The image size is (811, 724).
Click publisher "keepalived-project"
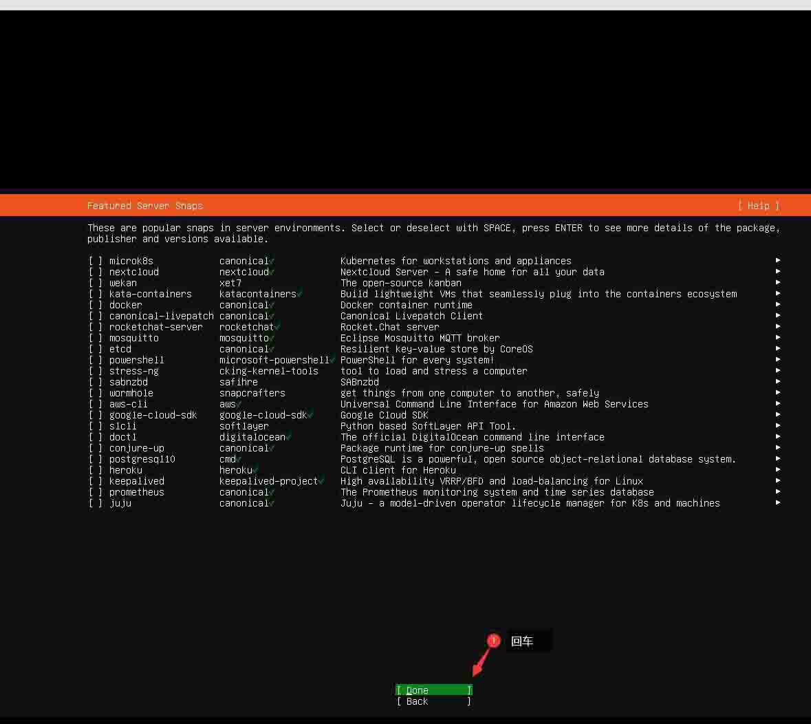click(x=269, y=481)
